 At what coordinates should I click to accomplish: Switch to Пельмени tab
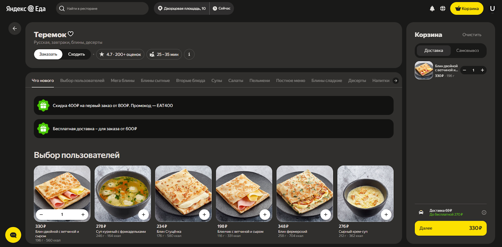click(x=259, y=81)
